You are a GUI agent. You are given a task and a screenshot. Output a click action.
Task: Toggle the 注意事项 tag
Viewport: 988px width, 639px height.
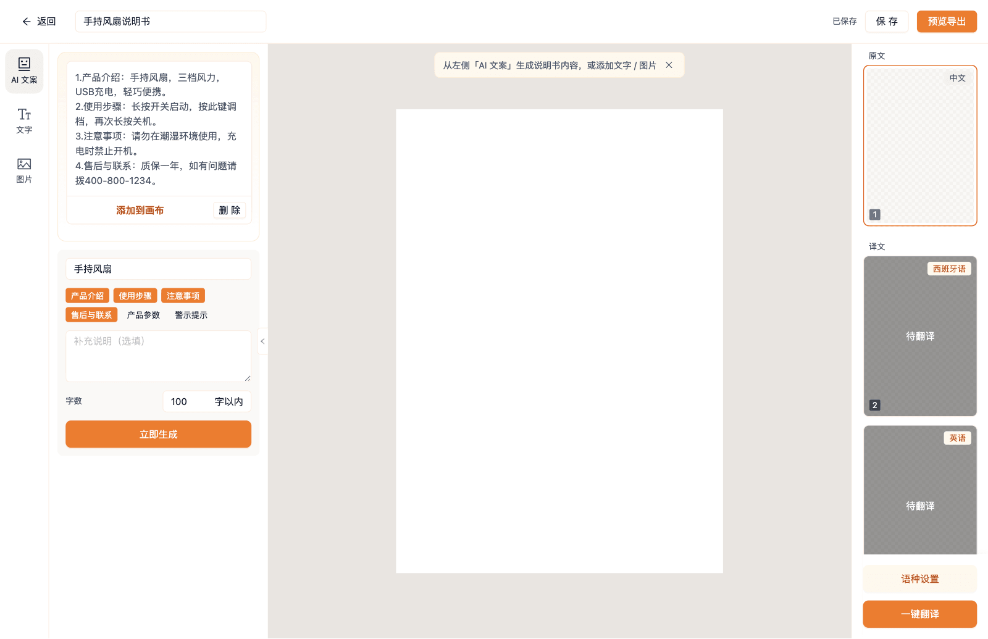(183, 296)
